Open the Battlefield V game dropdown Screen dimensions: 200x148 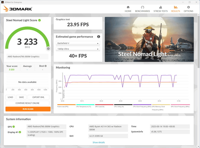tap(78, 43)
